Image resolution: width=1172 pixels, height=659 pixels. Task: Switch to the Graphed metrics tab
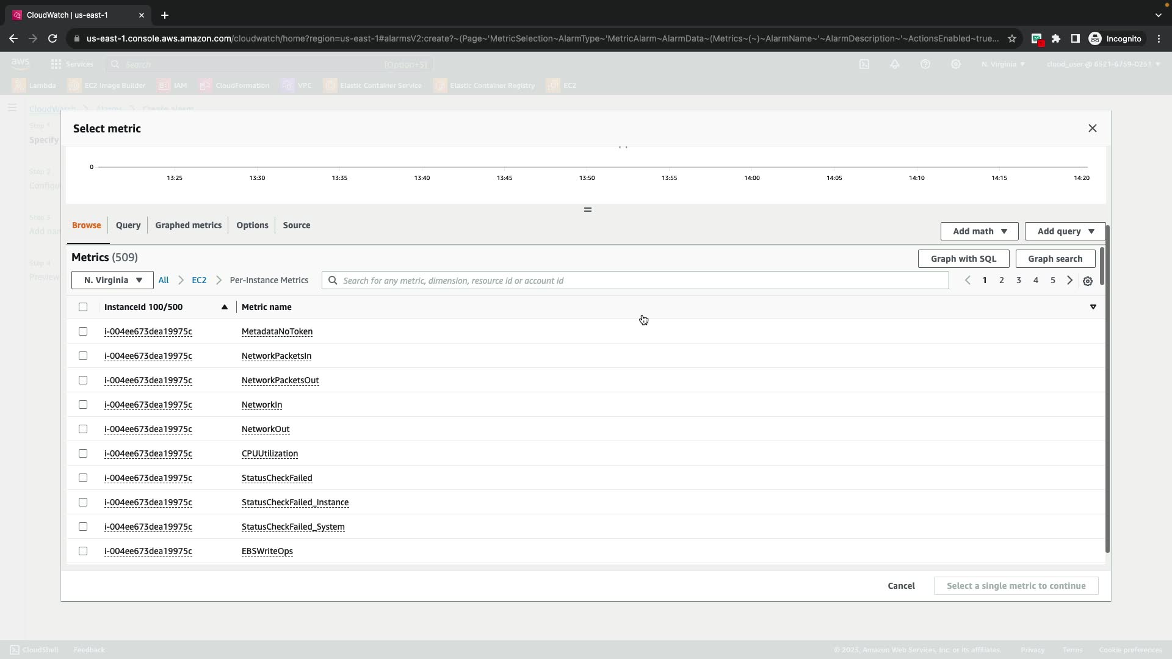pos(188,225)
